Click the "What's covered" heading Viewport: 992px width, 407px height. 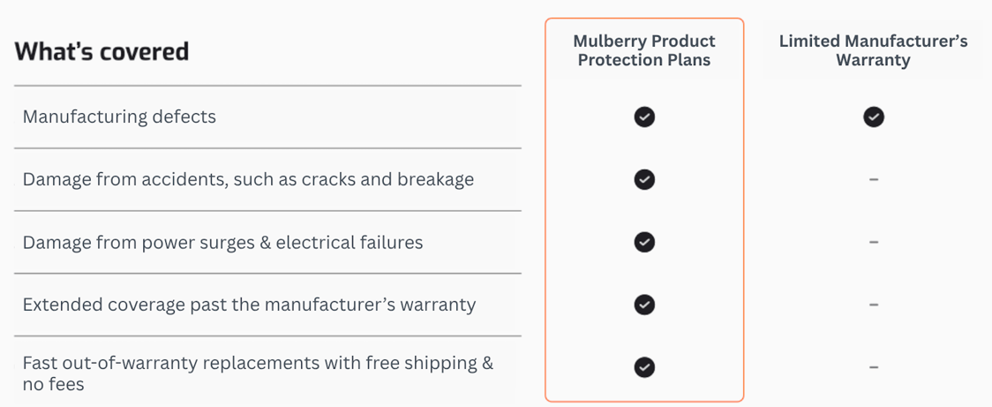click(101, 51)
